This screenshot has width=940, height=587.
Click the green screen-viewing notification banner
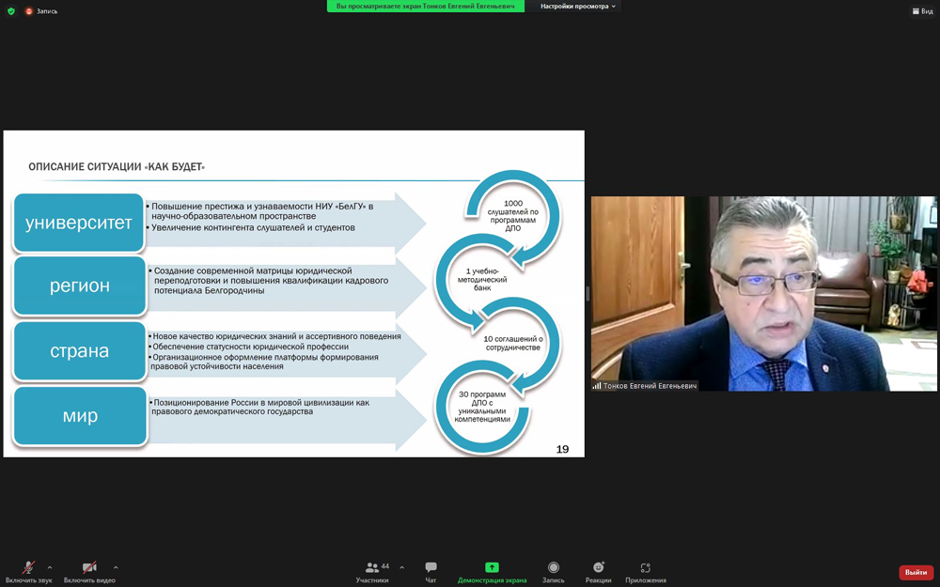tap(426, 7)
